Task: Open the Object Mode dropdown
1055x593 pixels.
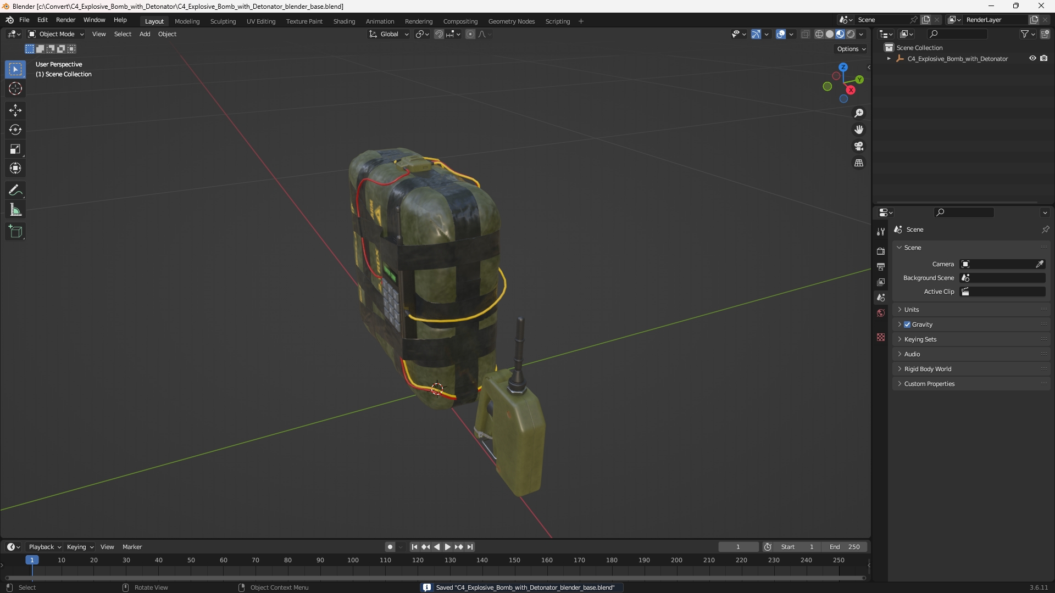Action: point(56,34)
